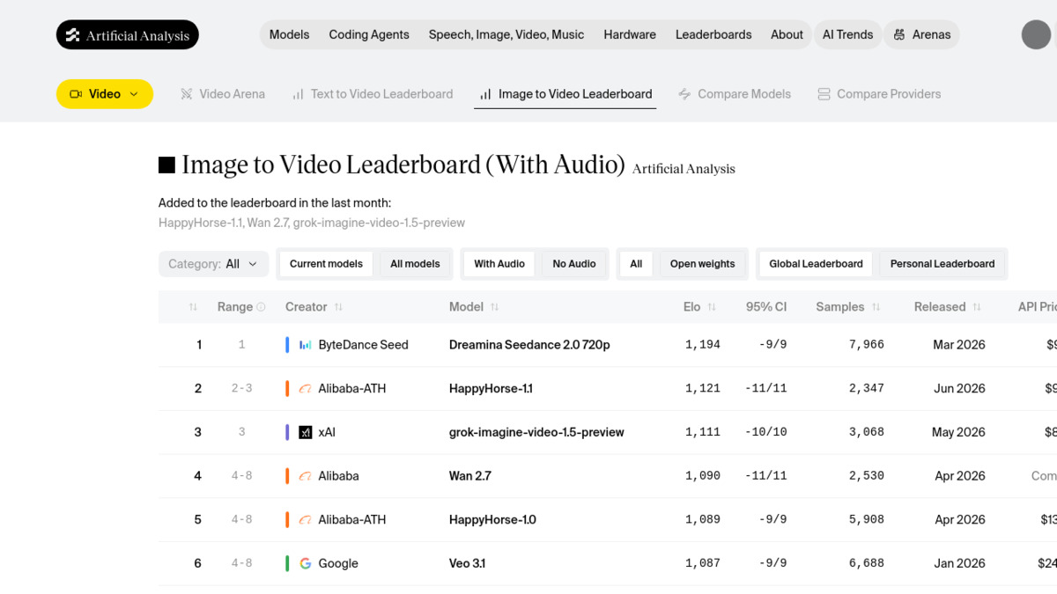Screen dimensions: 1057x594
Task: Select All models filter
Action: pyautogui.click(x=415, y=264)
